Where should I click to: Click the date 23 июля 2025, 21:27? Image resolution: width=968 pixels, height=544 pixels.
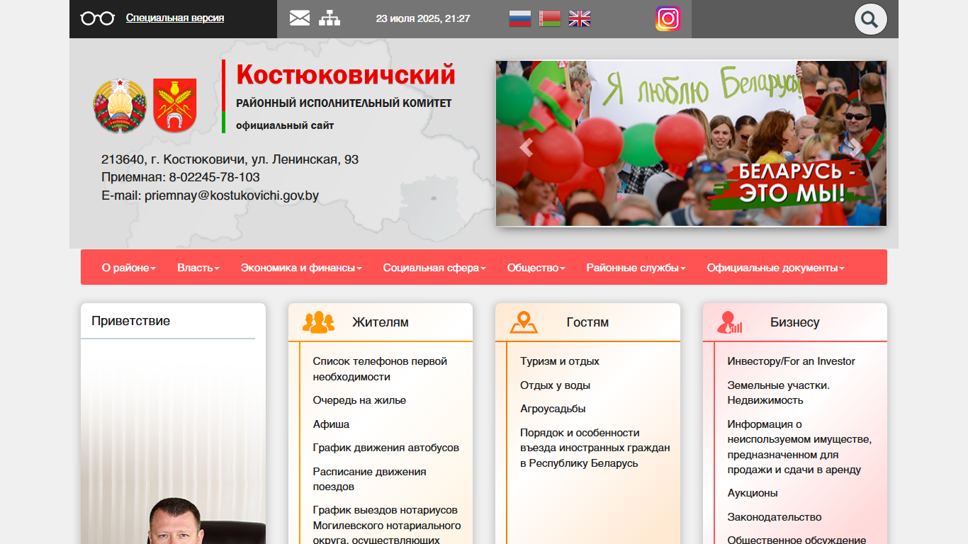click(x=423, y=18)
